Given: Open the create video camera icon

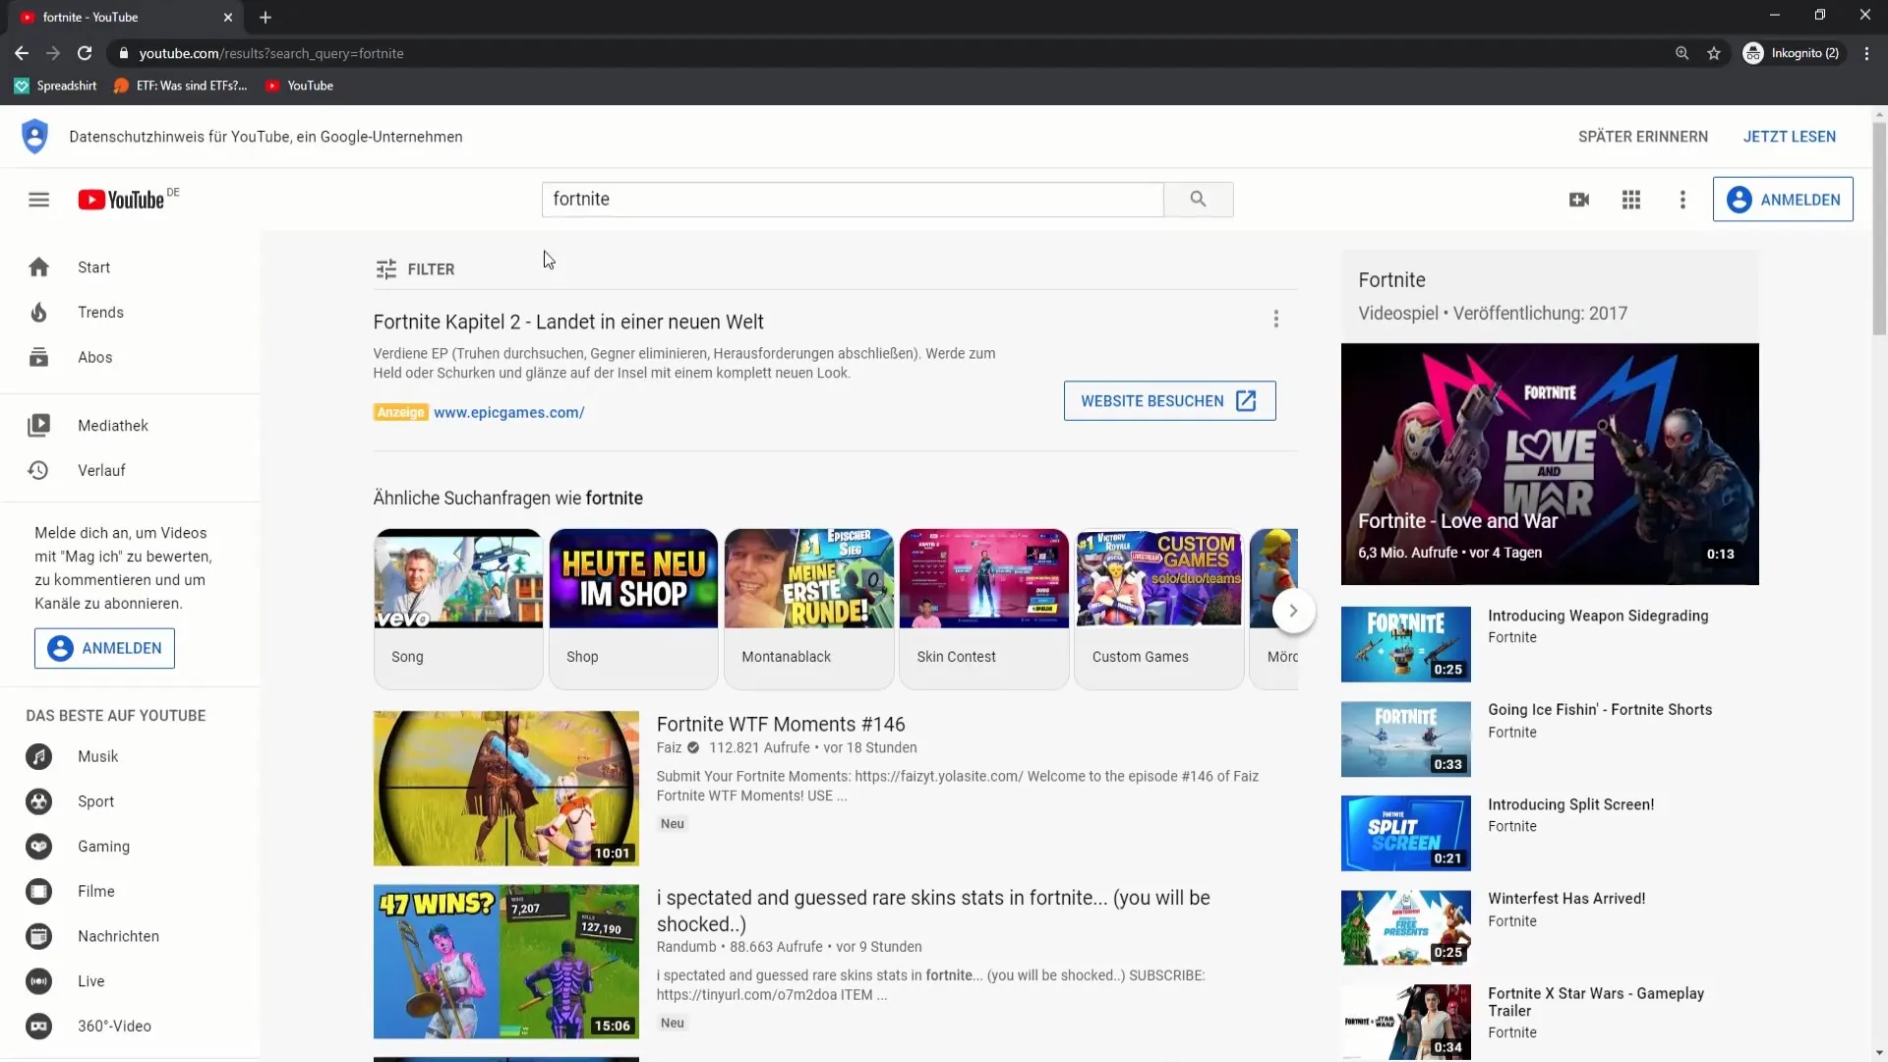Looking at the screenshot, I should 1579,200.
